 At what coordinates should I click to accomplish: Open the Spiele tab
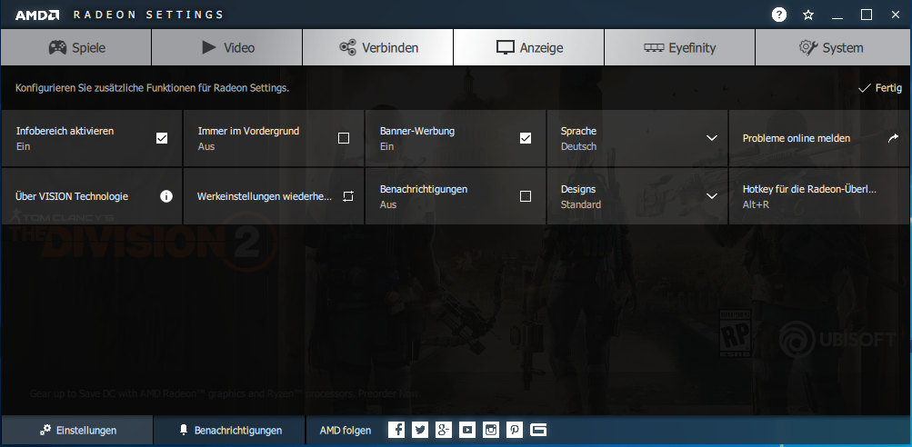(x=76, y=47)
